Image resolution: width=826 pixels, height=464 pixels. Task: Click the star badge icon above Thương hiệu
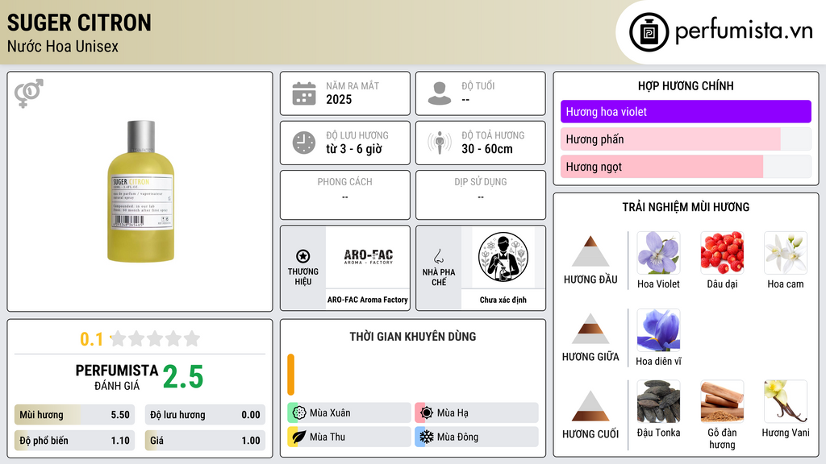click(303, 256)
